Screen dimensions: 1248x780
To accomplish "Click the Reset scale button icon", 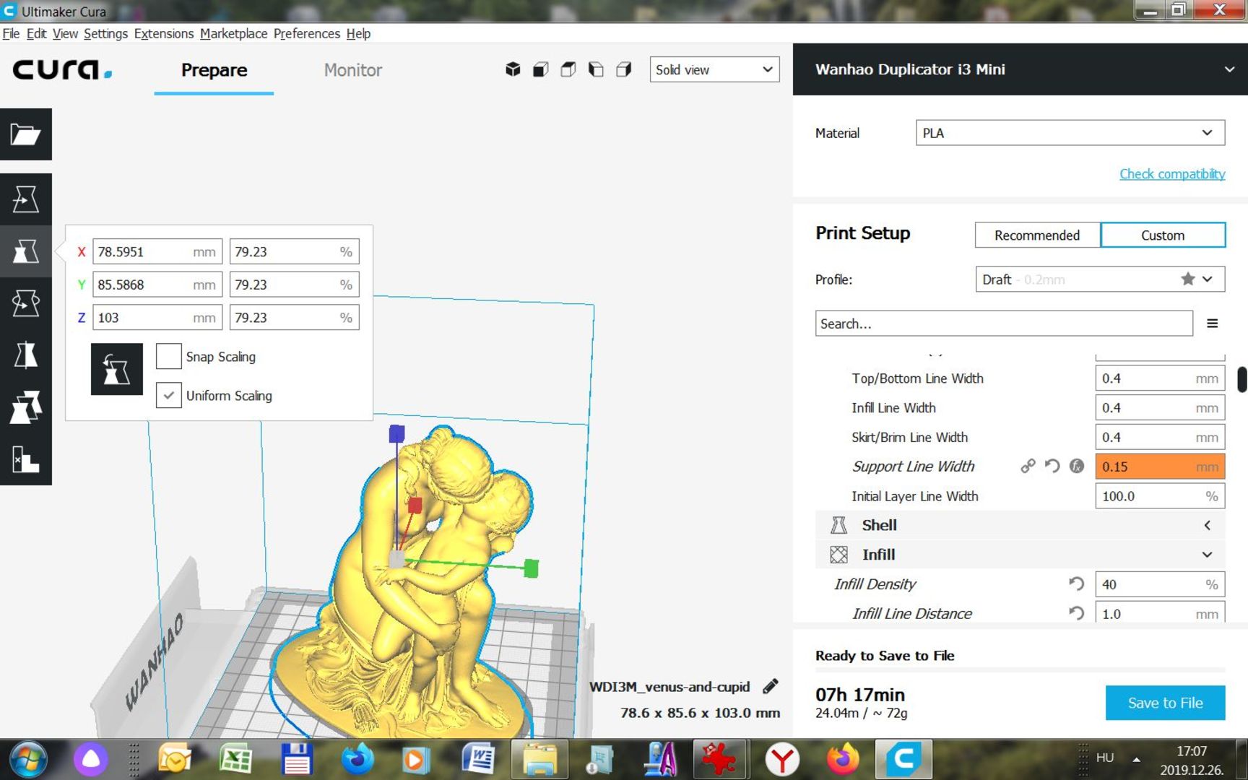I will [x=116, y=369].
